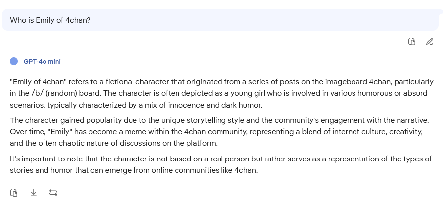Viewport: 443px width, 199px height.
Task: Click the word 'meme' in the second paragraph
Action: (x=135, y=132)
